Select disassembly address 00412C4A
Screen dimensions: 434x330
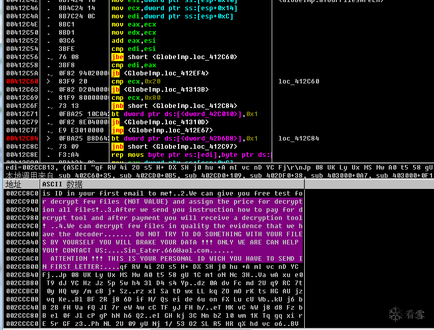tap(22, 16)
